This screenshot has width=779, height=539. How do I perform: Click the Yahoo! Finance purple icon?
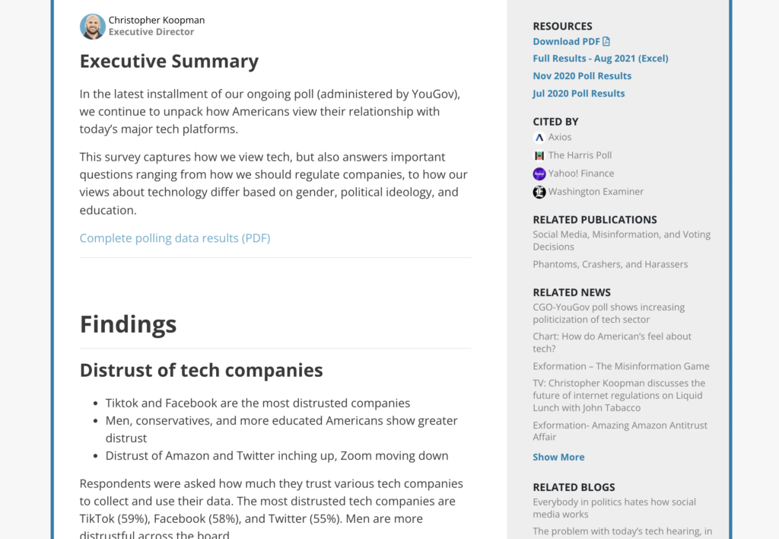pos(539,174)
